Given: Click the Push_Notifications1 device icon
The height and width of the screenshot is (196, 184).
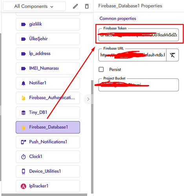Looking at the screenshot, I should pyautogui.click(x=24, y=142).
